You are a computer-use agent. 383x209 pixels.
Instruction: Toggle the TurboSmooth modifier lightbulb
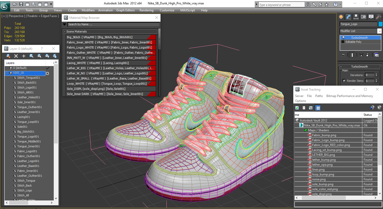pos(343,38)
